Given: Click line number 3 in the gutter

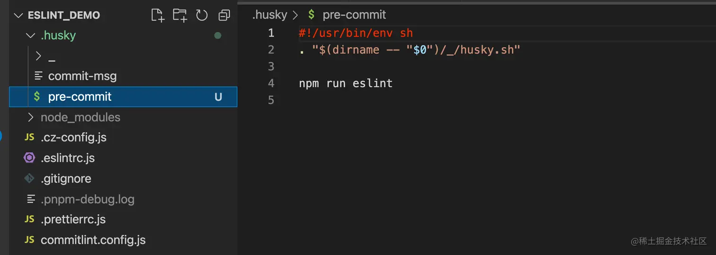Looking at the screenshot, I should (x=271, y=67).
